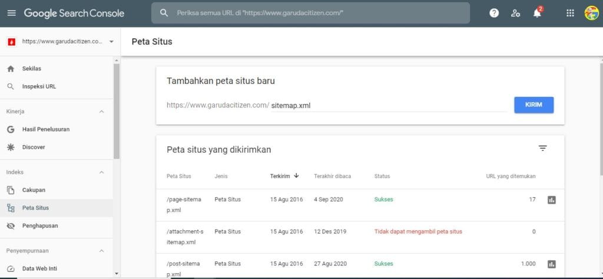The height and width of the screenshot is (279, 603).
Task: Click the 'Tambahkan peta situs baru' heading
Action: click(x=221, y=81)
